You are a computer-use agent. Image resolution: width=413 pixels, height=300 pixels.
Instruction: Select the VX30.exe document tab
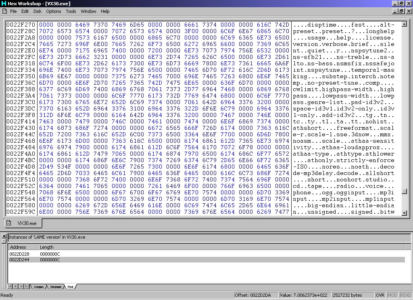tap(23, 223)
